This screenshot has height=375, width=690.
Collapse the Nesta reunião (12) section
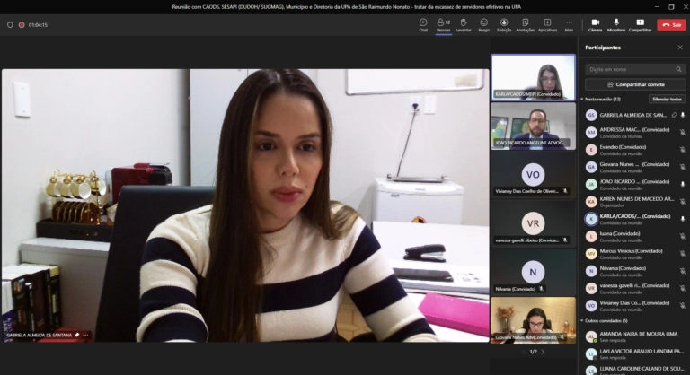[x=582, y=99]
